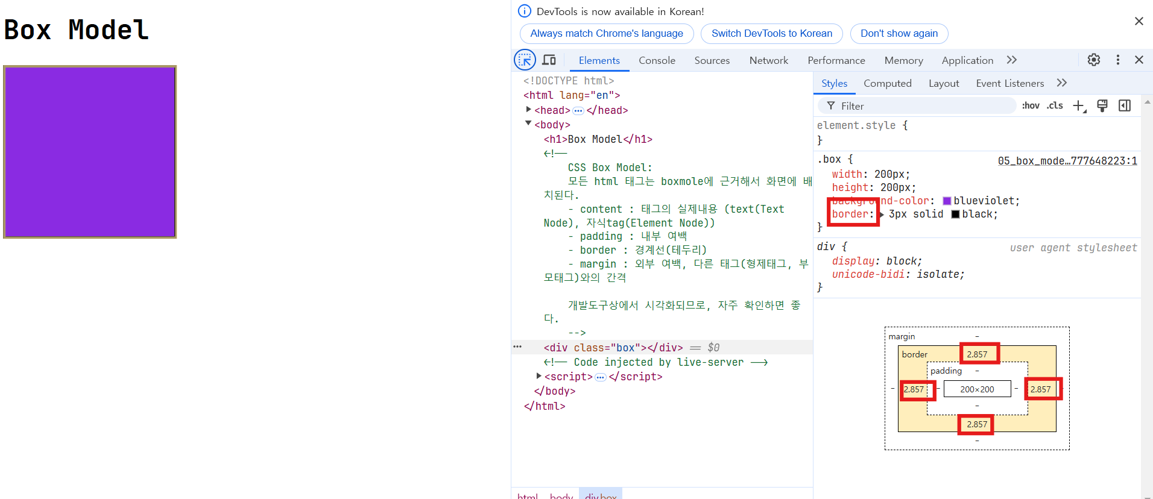Click the Filter styles input field
This screenshot has height=499, width=1153.
(917, 106)
